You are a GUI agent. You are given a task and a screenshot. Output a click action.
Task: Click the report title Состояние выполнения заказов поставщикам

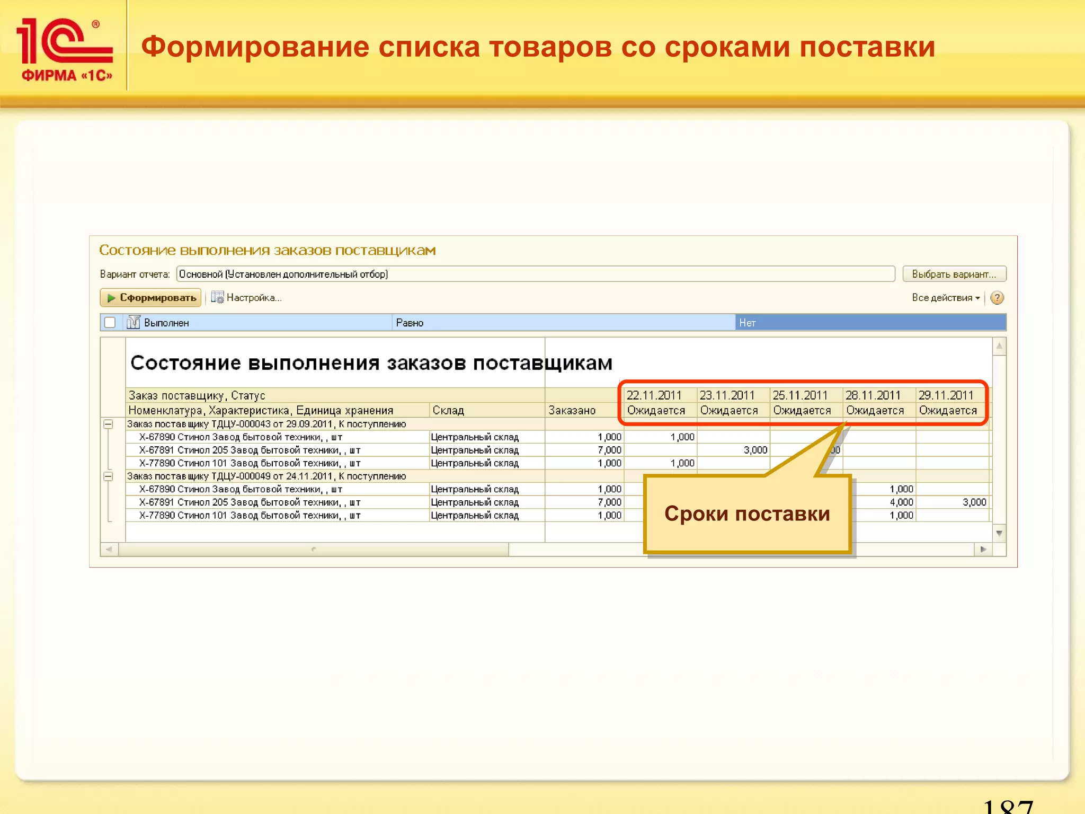[371, 363]
